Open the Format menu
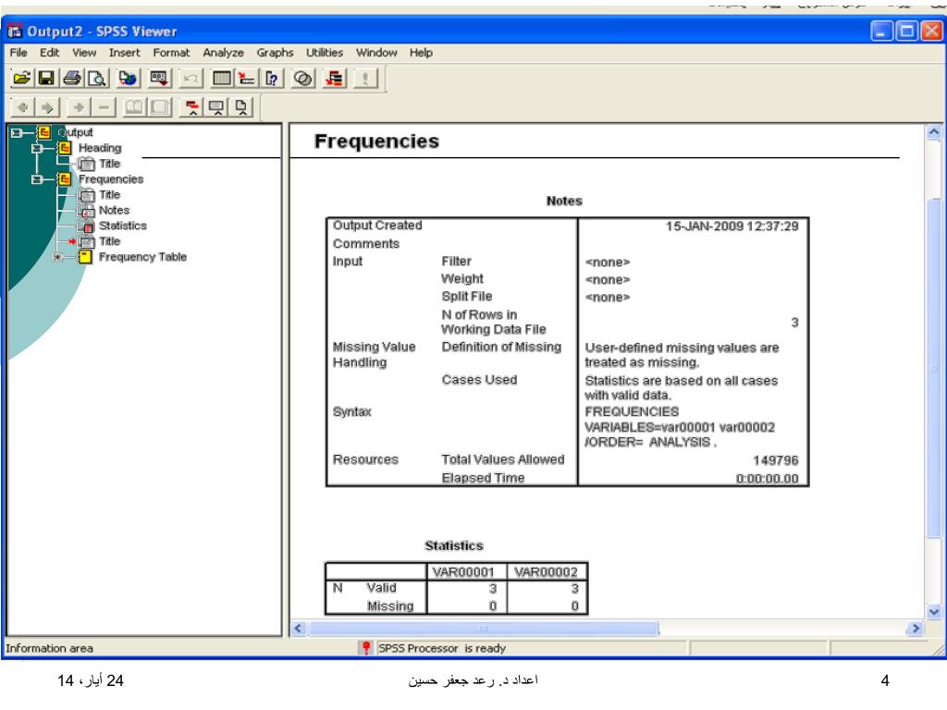The image size is (947, 710). pyautogui.click(x=171, y=53)
